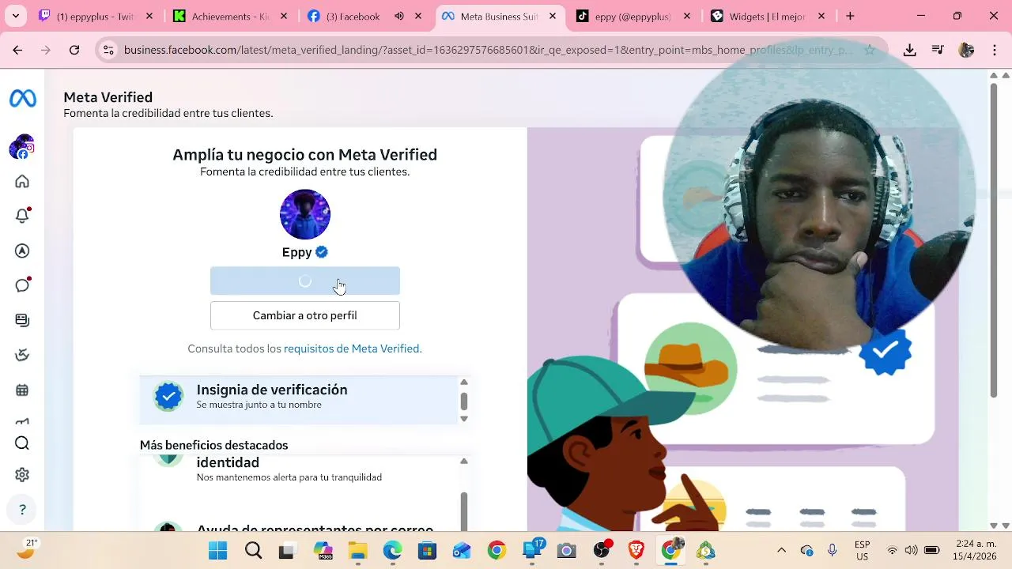Open the notifications bell in the sidebar
The height and width of the screenshot is (569, 1012).
[x=22, y=216]
